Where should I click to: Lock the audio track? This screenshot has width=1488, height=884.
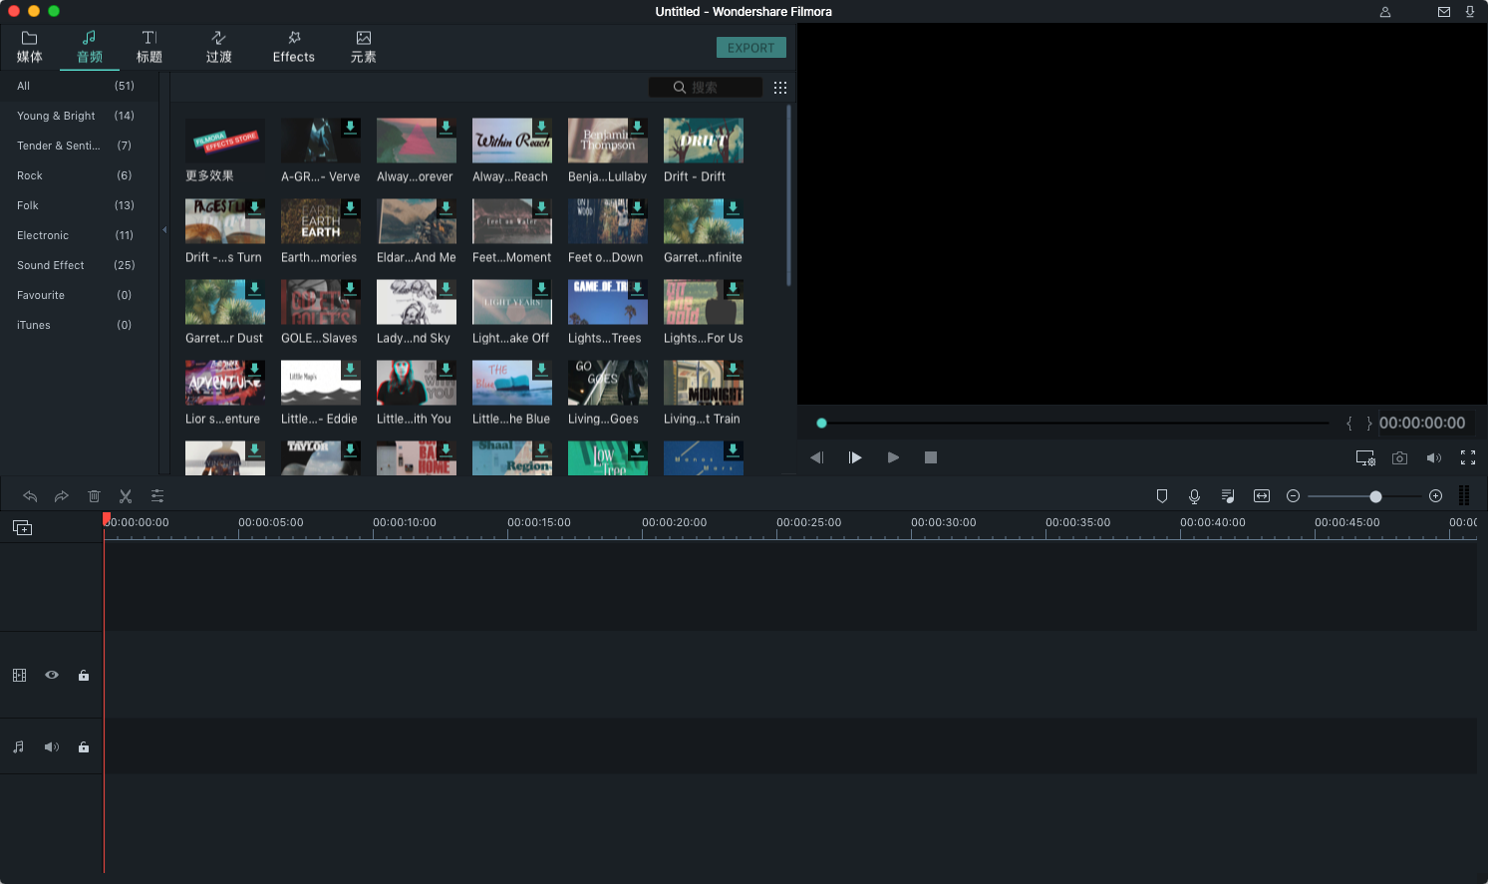coord(84,746)
